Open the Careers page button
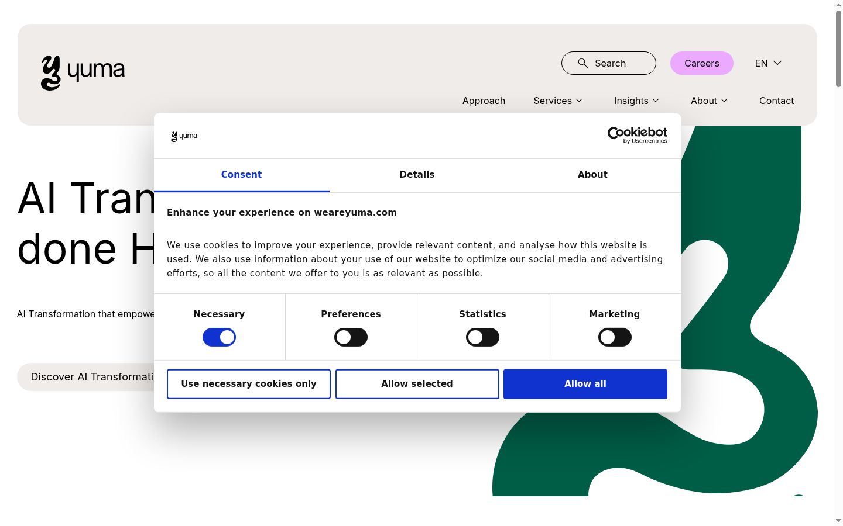 [701, 63]
